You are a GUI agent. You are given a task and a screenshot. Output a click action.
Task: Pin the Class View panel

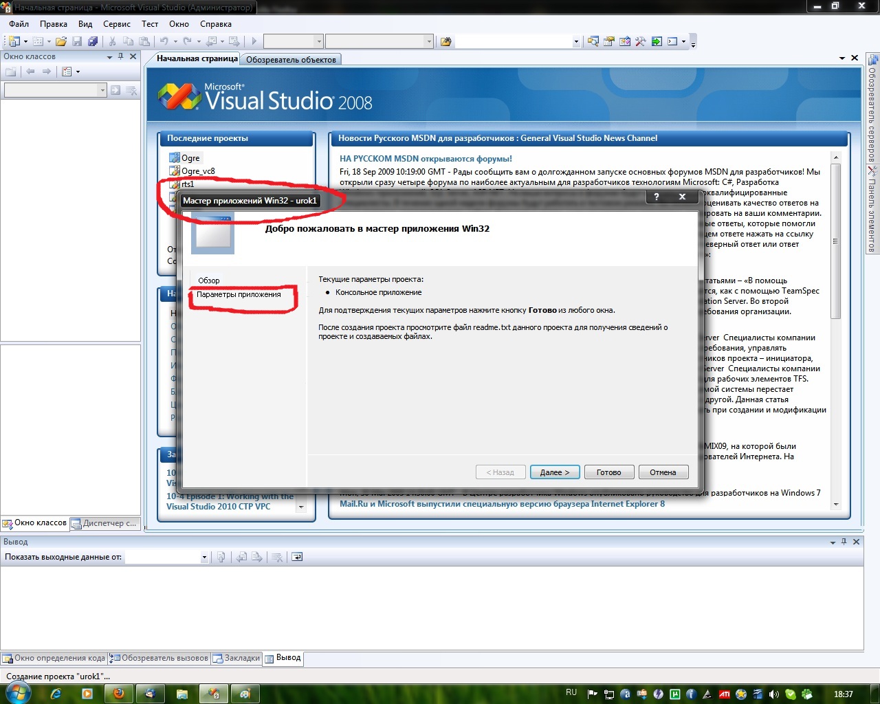tap(121, 56)
